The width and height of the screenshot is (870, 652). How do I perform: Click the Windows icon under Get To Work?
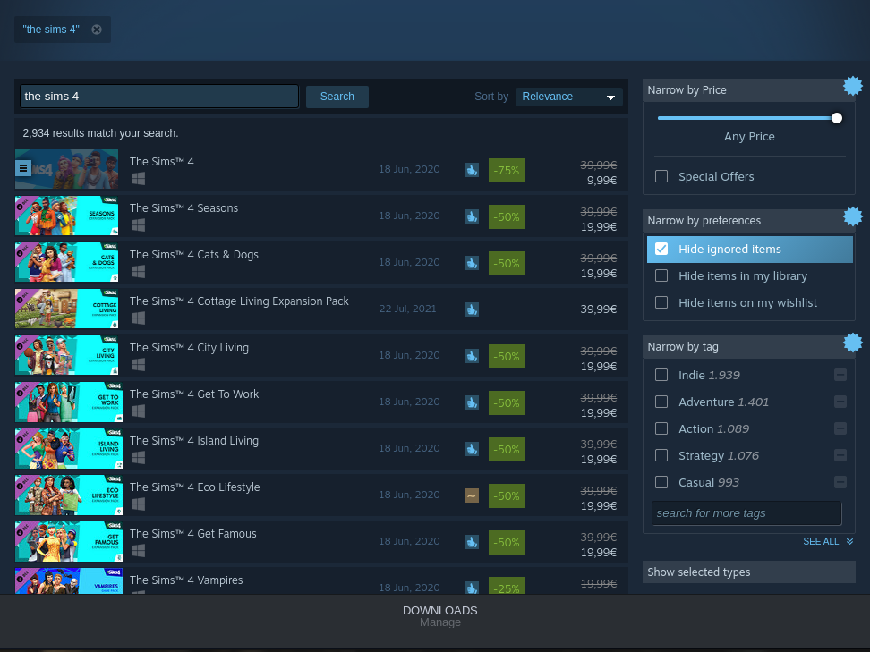click(x=138, y=411)
